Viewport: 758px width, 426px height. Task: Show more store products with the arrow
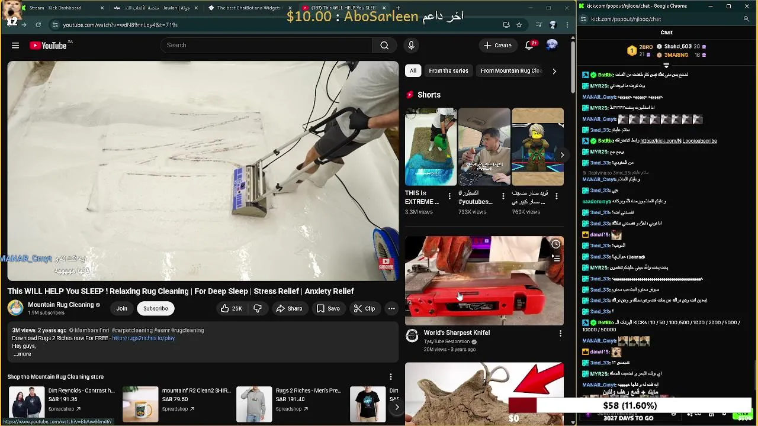tap(397, 406)
